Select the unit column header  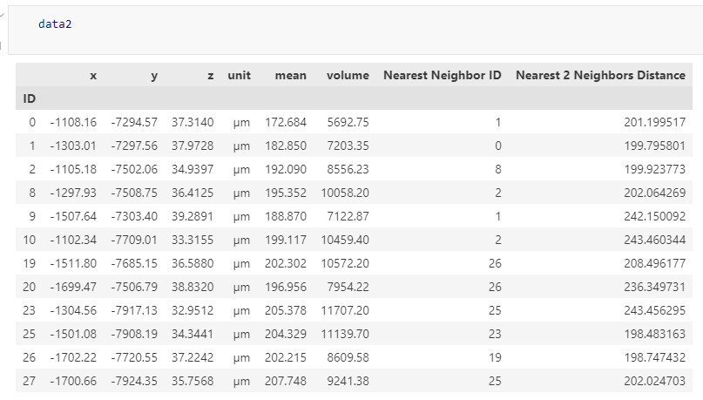[239, 75]
